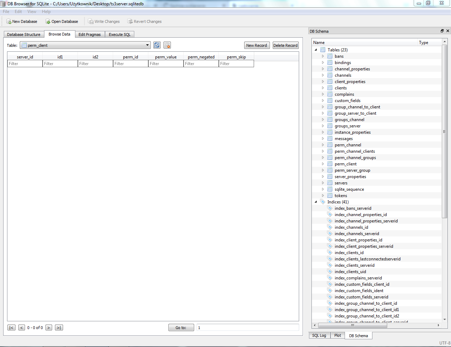Open the File menu
The height and width of the screenshot is (347, 451).
[x=6, y=12]
